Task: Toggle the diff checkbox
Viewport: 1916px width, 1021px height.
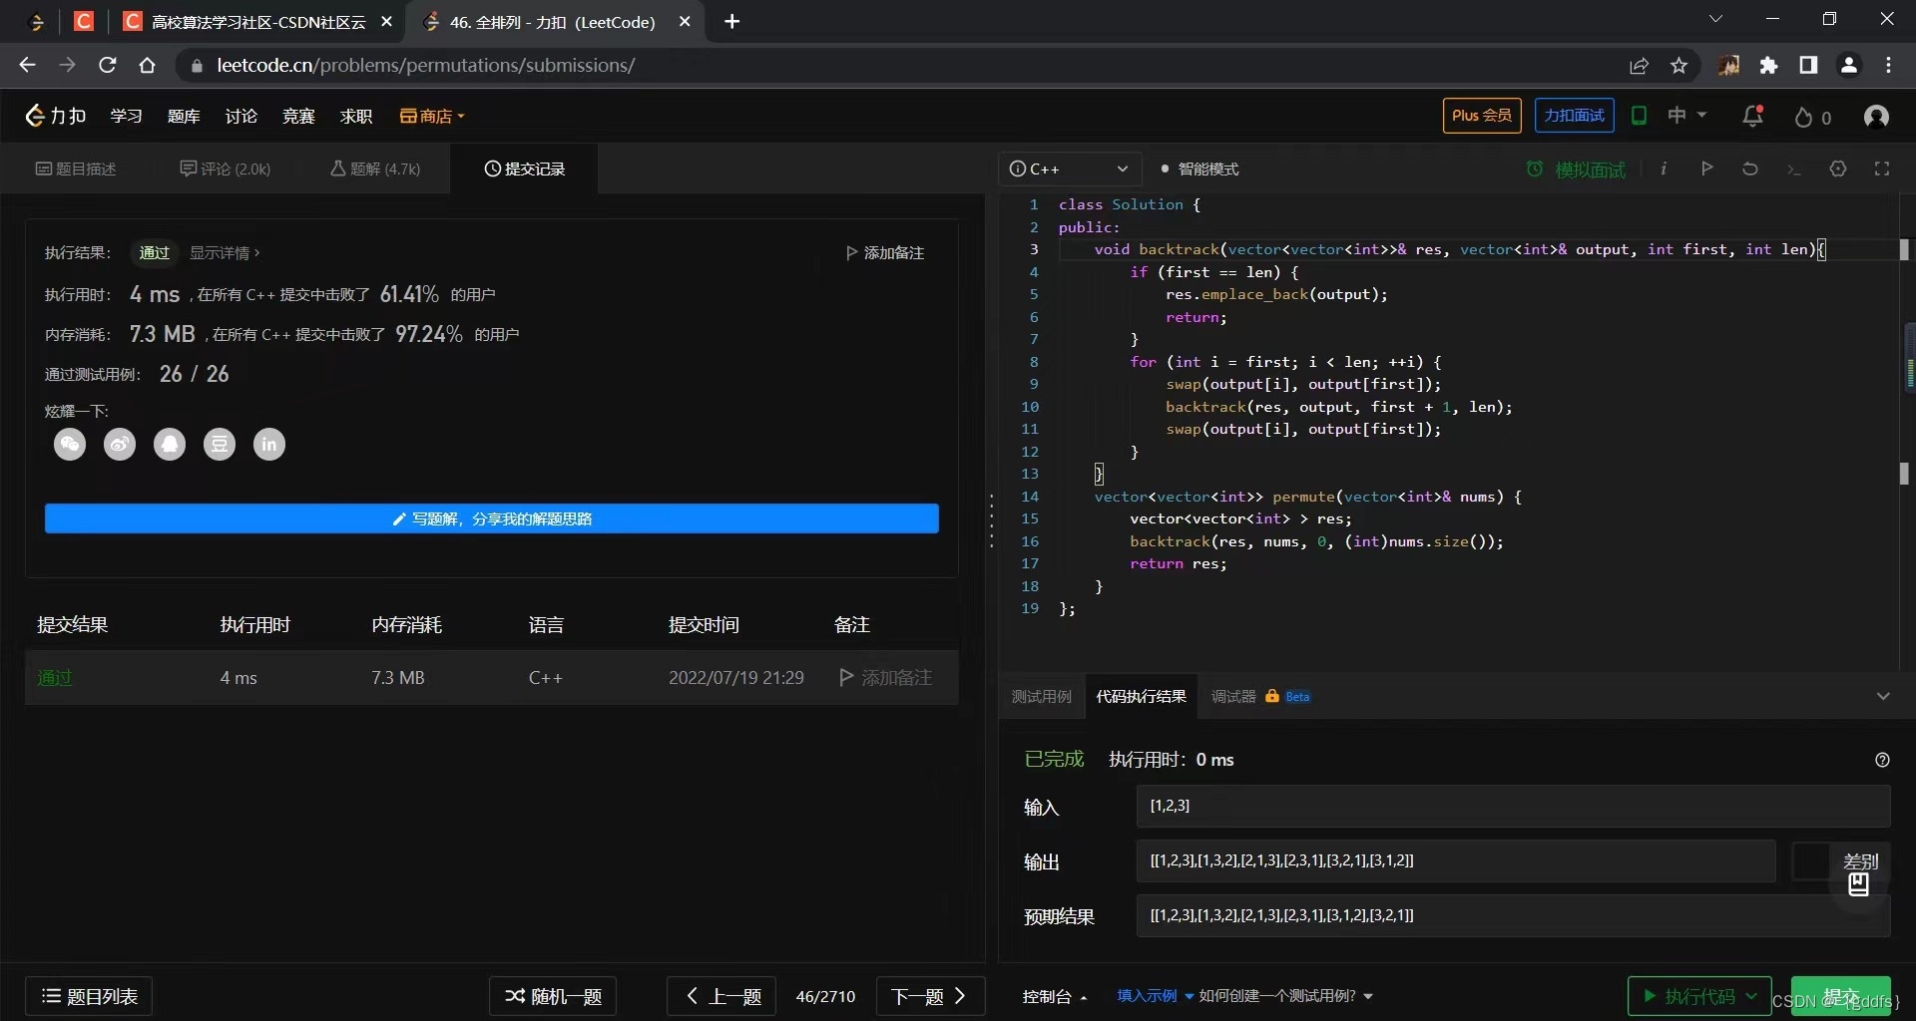Action: click(x=1810, y=861)
